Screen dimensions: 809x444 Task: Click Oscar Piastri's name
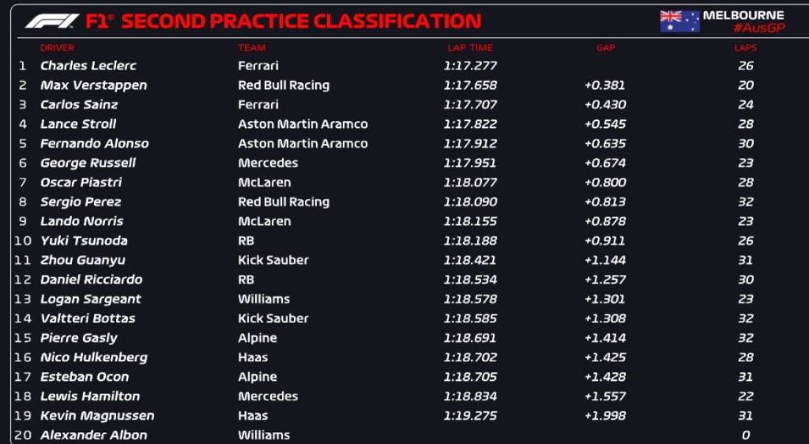pos(81,182)
